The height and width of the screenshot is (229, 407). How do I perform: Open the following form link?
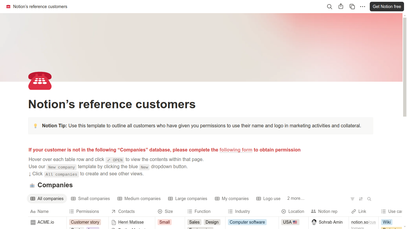(x=236, y=150)
